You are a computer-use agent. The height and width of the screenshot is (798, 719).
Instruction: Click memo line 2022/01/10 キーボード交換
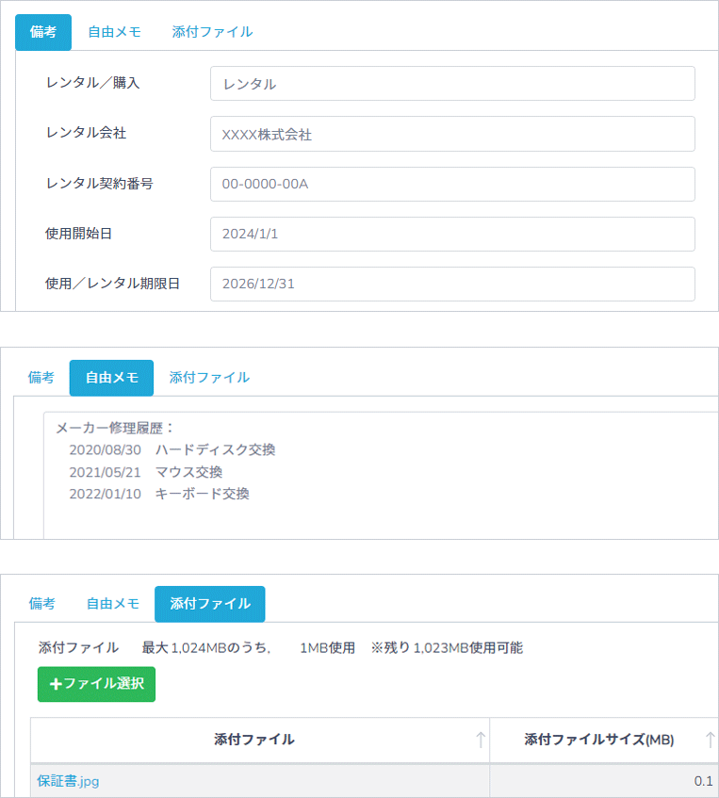(x=159, y=494)
